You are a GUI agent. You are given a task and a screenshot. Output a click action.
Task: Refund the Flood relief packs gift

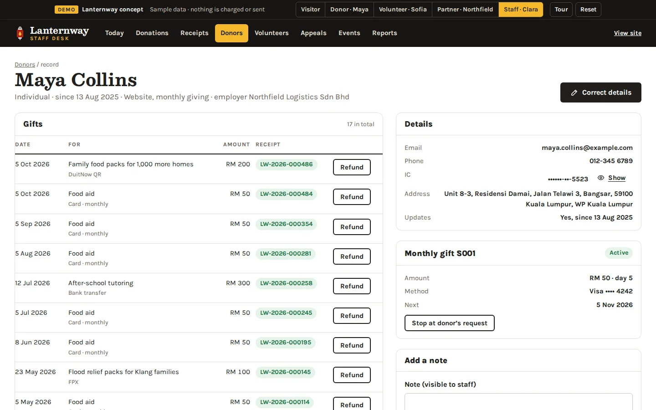pos(352,375)
